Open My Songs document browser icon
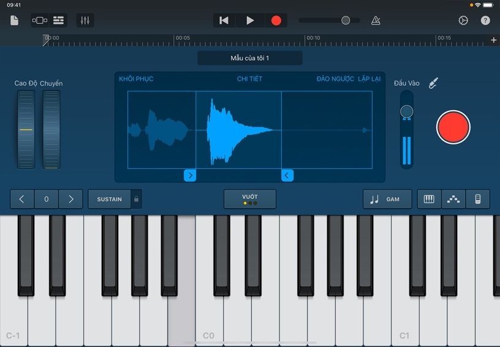 (x=15, y=20)
